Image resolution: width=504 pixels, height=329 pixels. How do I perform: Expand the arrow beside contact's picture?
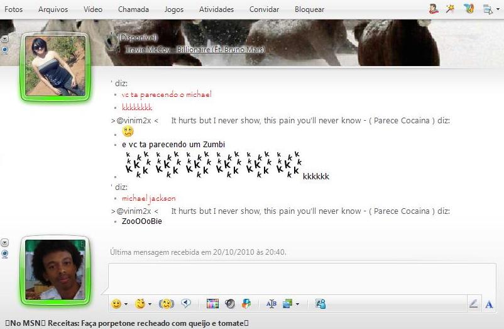coord(4,39)
